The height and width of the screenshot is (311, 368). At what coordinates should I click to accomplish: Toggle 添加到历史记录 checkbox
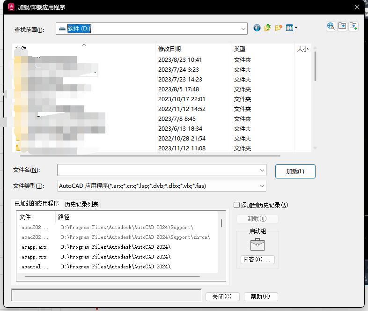[236, 205]
